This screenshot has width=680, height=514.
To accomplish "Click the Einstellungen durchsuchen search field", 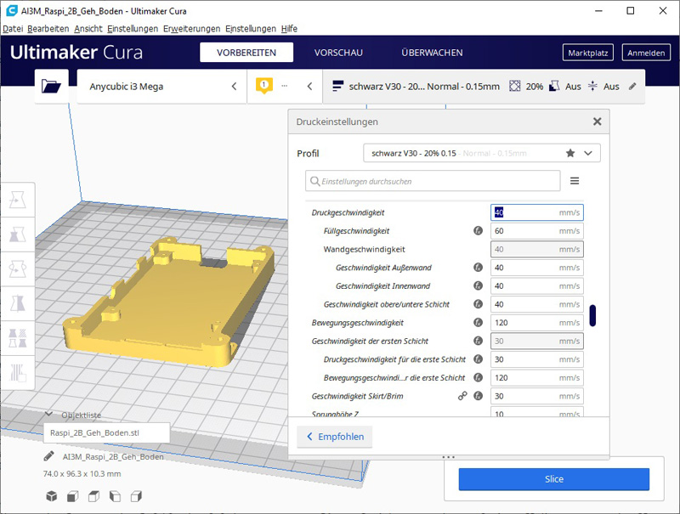I will [433, 181].
